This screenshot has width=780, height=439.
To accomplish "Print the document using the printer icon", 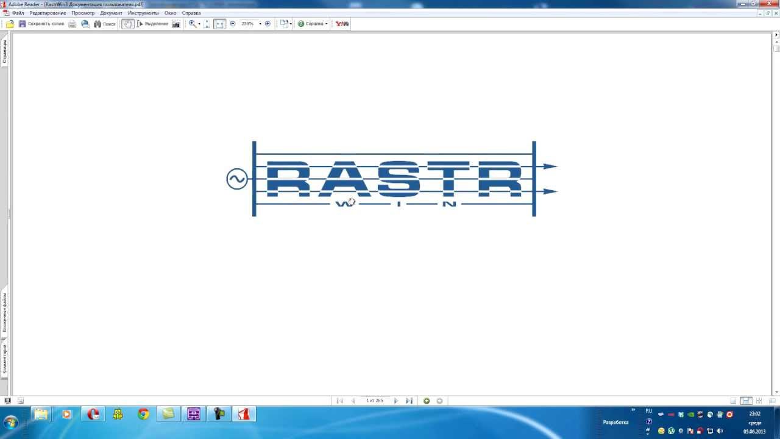I will point(72,24).
